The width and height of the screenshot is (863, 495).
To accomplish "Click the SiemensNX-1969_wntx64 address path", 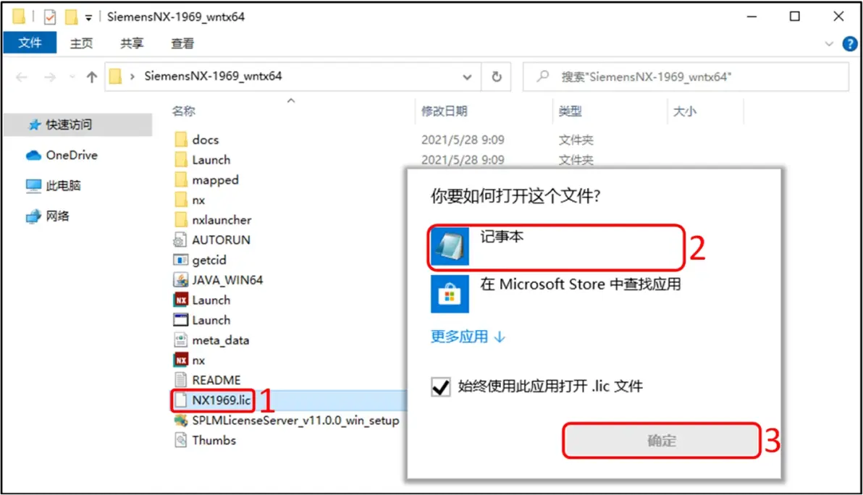I will (213, 76).
